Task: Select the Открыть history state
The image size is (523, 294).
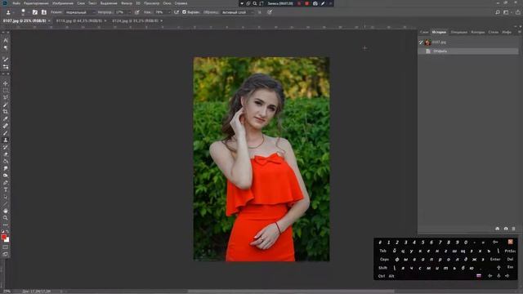Action: (x=468, y=51)
